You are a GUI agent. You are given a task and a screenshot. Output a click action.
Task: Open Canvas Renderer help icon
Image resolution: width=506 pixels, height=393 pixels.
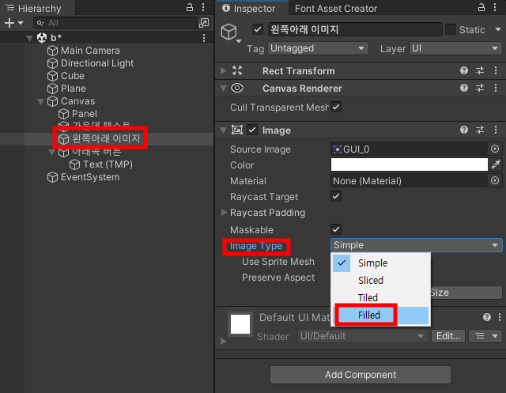(464, 88)
